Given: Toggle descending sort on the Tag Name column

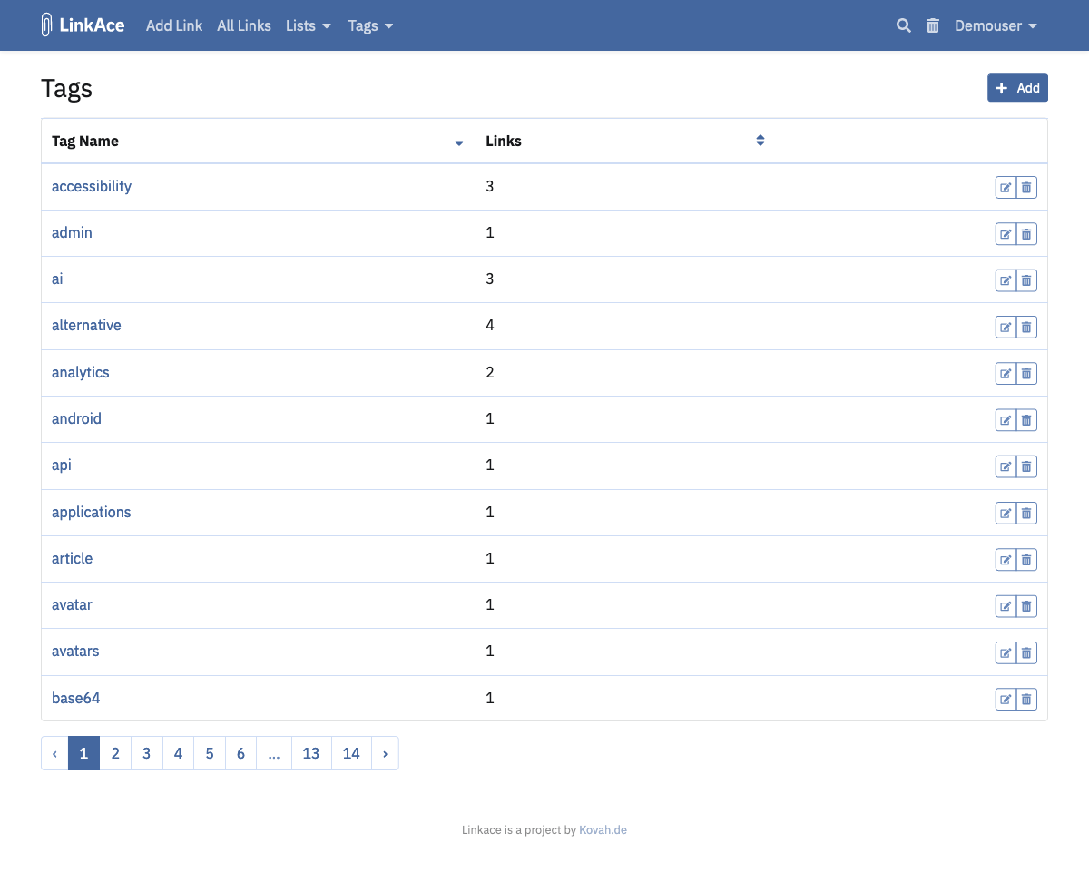Looking at the screenshot, I should tap(458, 142).
